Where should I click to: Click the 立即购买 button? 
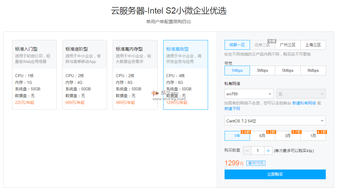275,174
